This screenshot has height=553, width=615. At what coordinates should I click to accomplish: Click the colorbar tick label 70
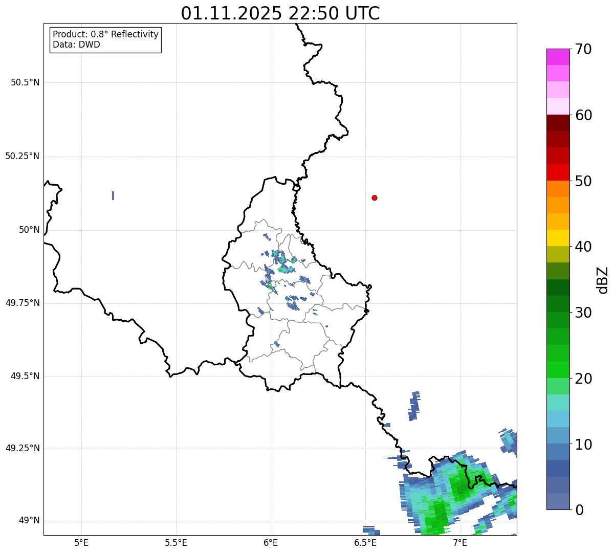583,49
